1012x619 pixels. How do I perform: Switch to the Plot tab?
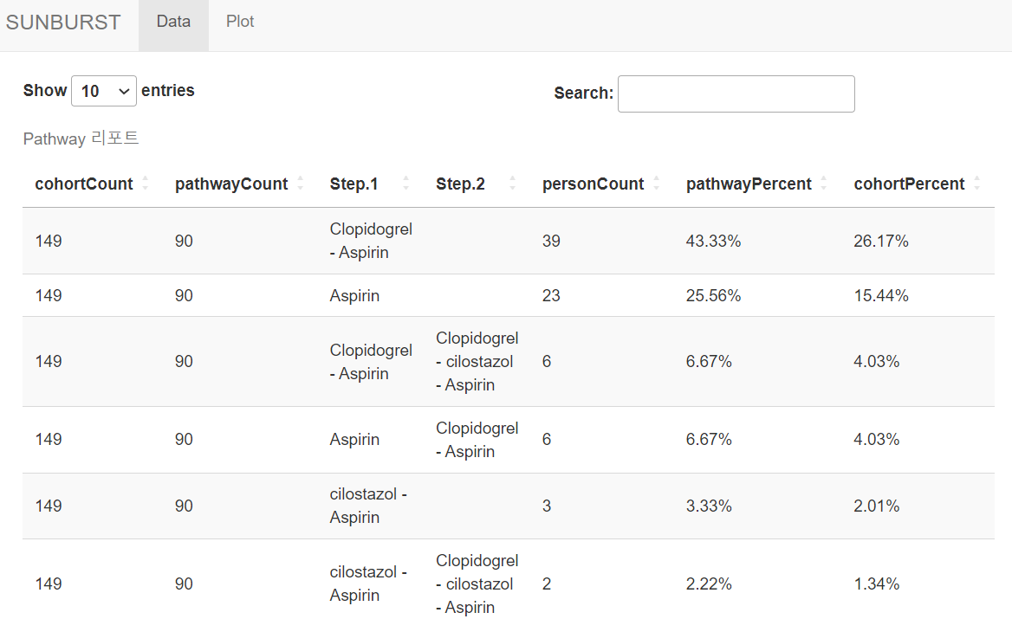point(240,22)
